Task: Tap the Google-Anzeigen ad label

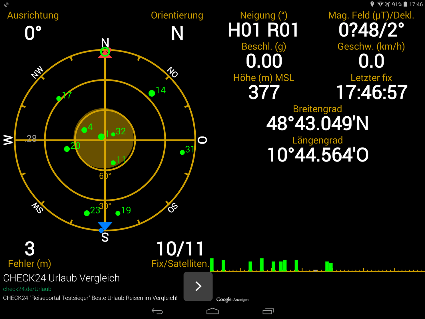Action: tap(232, 300)
